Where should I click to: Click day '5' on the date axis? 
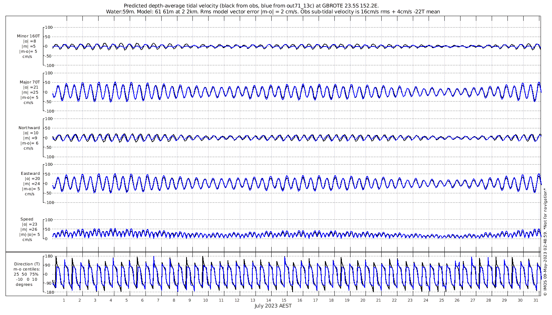[x=127, y=300]
